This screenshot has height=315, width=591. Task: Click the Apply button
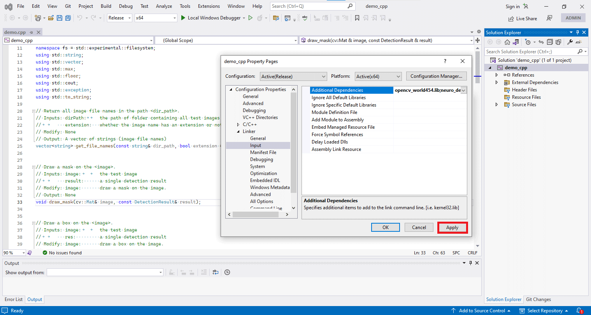click(452, 227)
